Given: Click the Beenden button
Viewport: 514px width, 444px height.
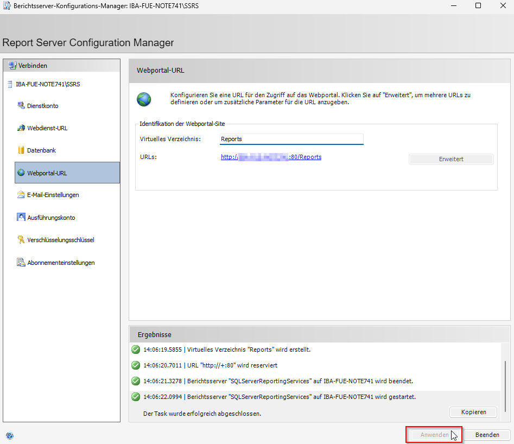Looking at the screenshot, I should coord(487,435).
